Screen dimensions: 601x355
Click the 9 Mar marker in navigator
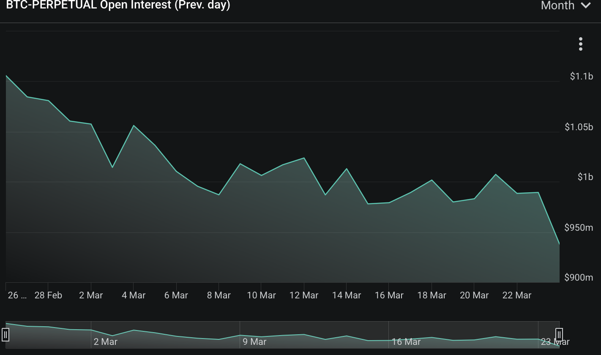[254, 341]
